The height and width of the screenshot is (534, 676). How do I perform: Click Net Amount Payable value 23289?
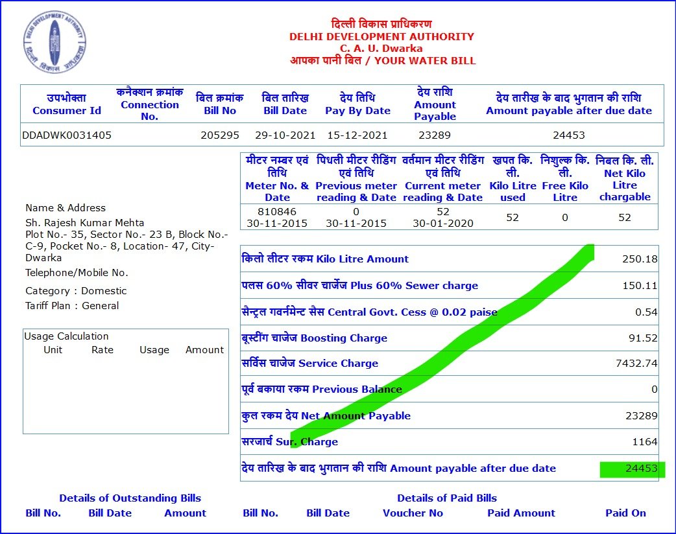(x=642, y=416)
